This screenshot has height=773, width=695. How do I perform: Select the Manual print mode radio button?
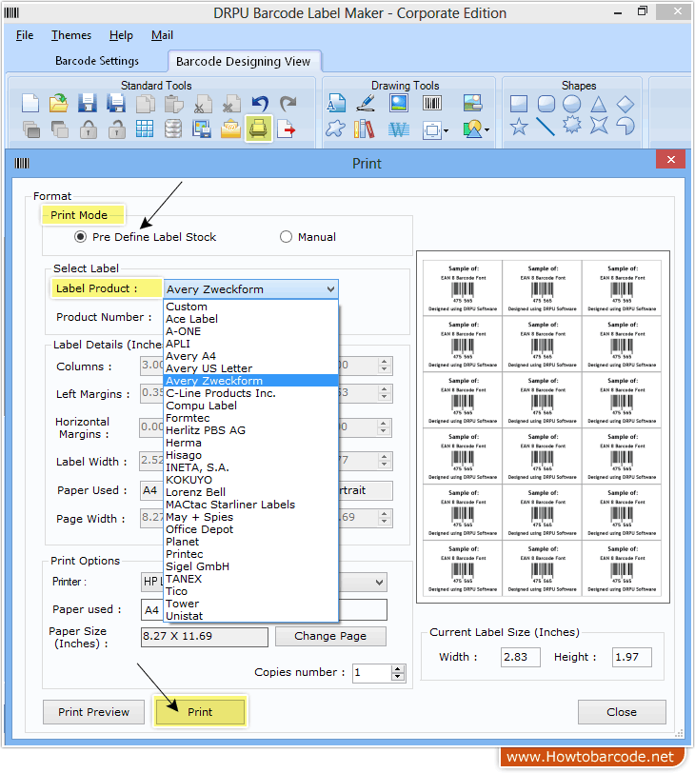point(286,237)
